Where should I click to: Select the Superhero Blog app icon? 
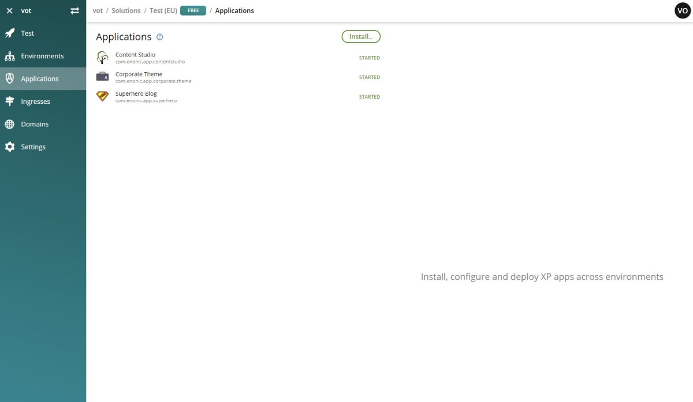pyautogui.click(x=102, y=96)
